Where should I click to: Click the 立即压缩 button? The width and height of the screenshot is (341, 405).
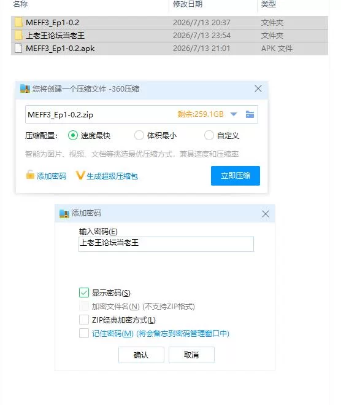[236, 176]
